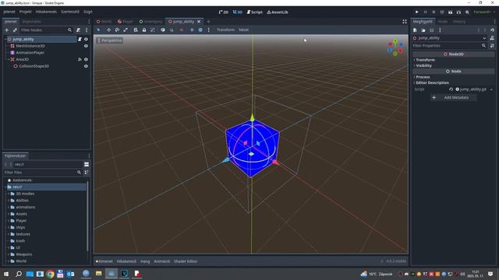This screenshot has height=280, width=499.
Task: Click the movie maker mode icon
Action: [467, 12]
